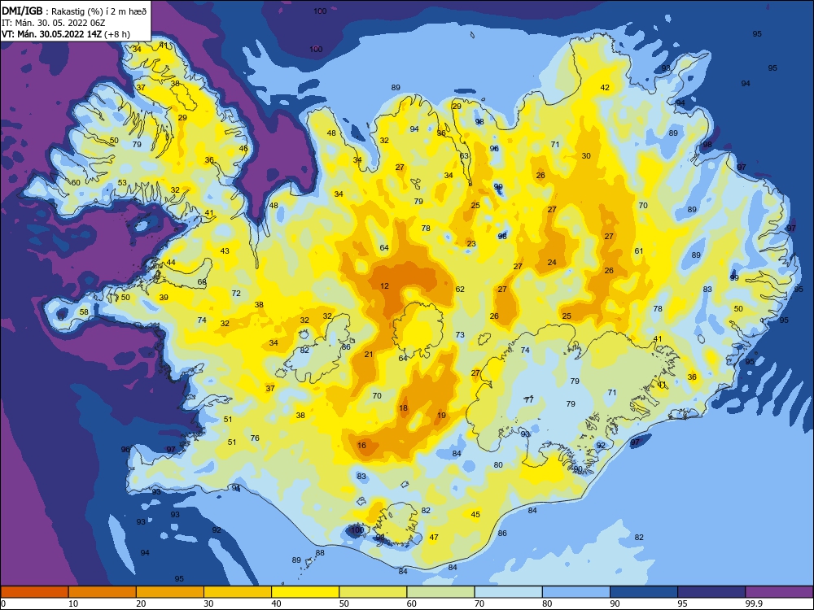Click the '43' humidity value in the west
Image resolution: width=814 pixels, height=610 pixels.
tap(225, 251)
